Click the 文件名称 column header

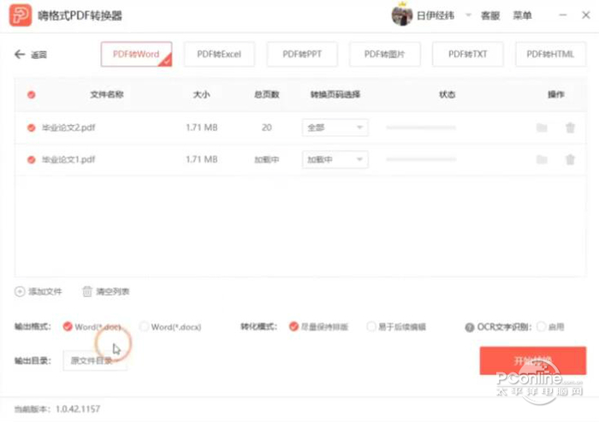(x=107, y=94)
